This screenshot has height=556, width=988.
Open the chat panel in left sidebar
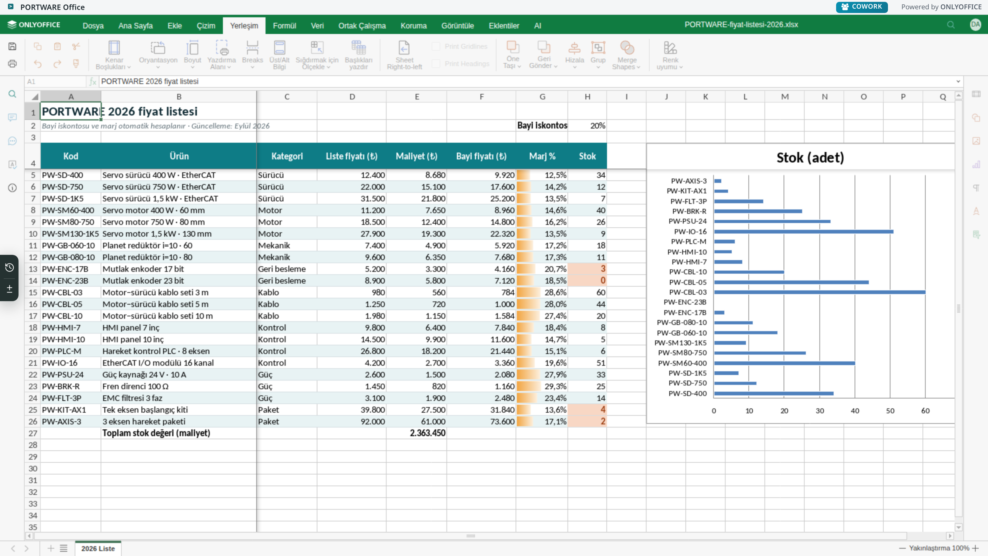pos(12,141)
